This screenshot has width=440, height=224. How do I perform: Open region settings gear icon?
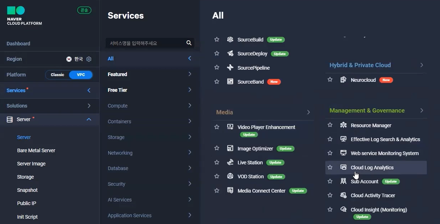point(89,59)
